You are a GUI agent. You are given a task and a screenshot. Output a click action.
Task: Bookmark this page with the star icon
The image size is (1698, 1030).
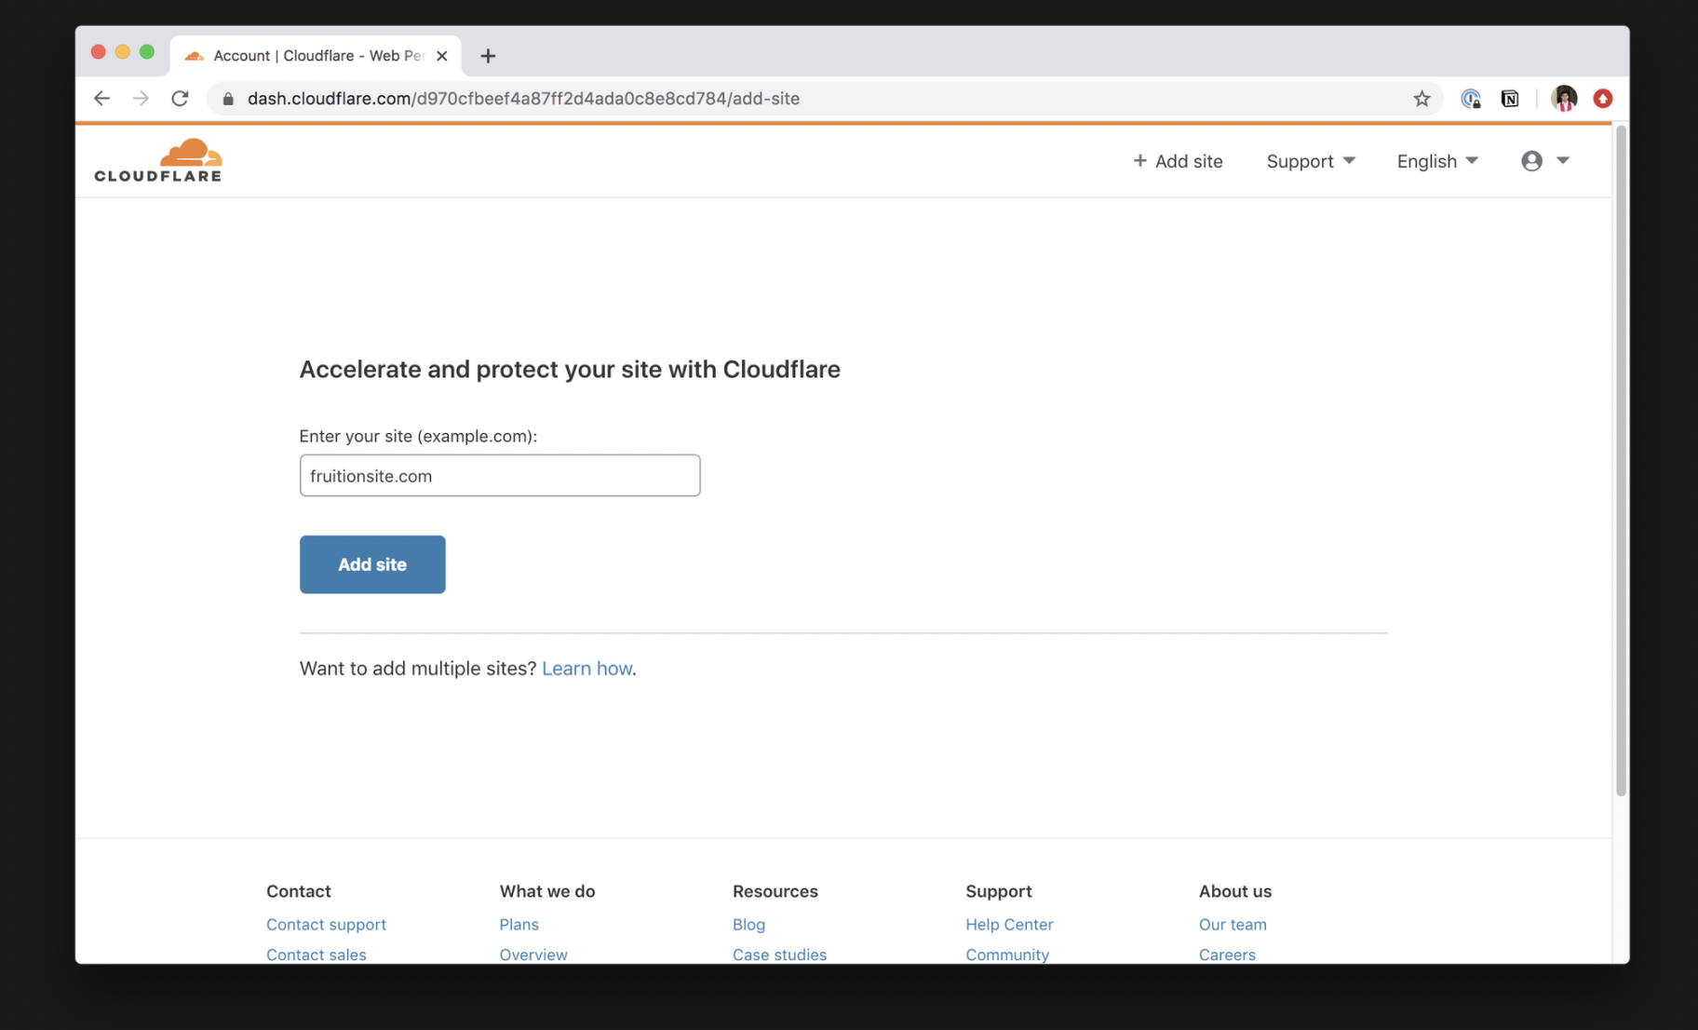click(1421, 99)
